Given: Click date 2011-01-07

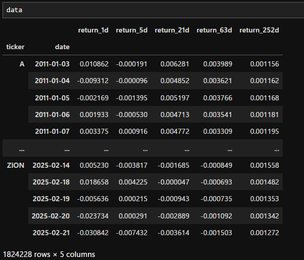Looking at the screenshot, I should point(52,131).
